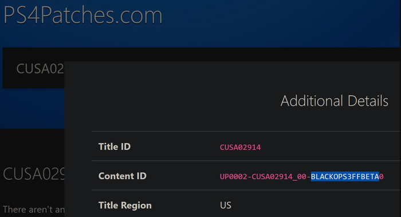Click the Content ID label

(122, 176)
